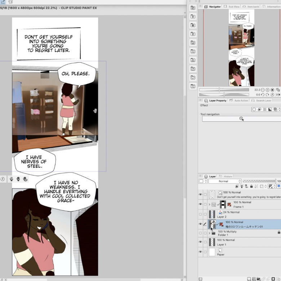
Task: Tick the multi-select checkbox for Frame 1
Action: pyautogui.click(x=205, y=204)
